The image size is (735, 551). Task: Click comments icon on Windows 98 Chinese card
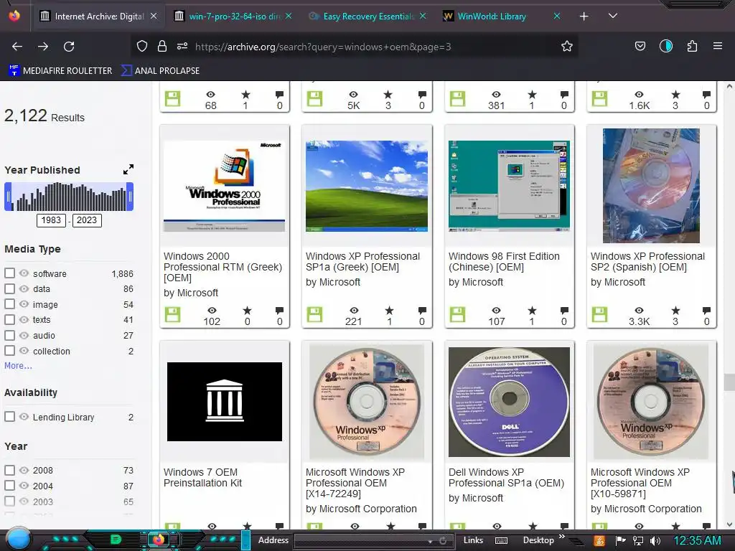click(x=564, y=310)
